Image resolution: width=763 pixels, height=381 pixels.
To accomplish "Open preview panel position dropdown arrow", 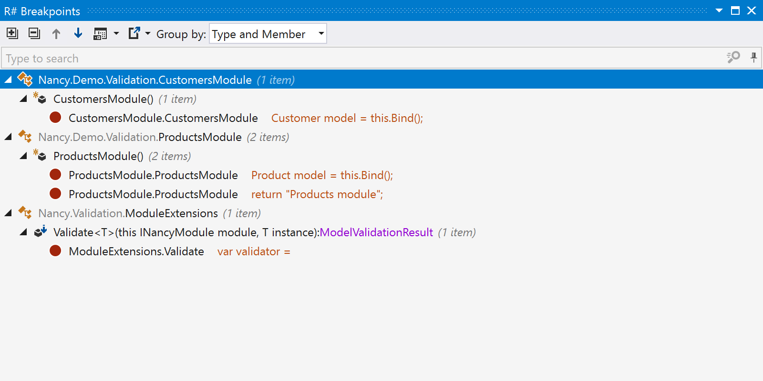I will pyautogui.click(x=116, y=33).
